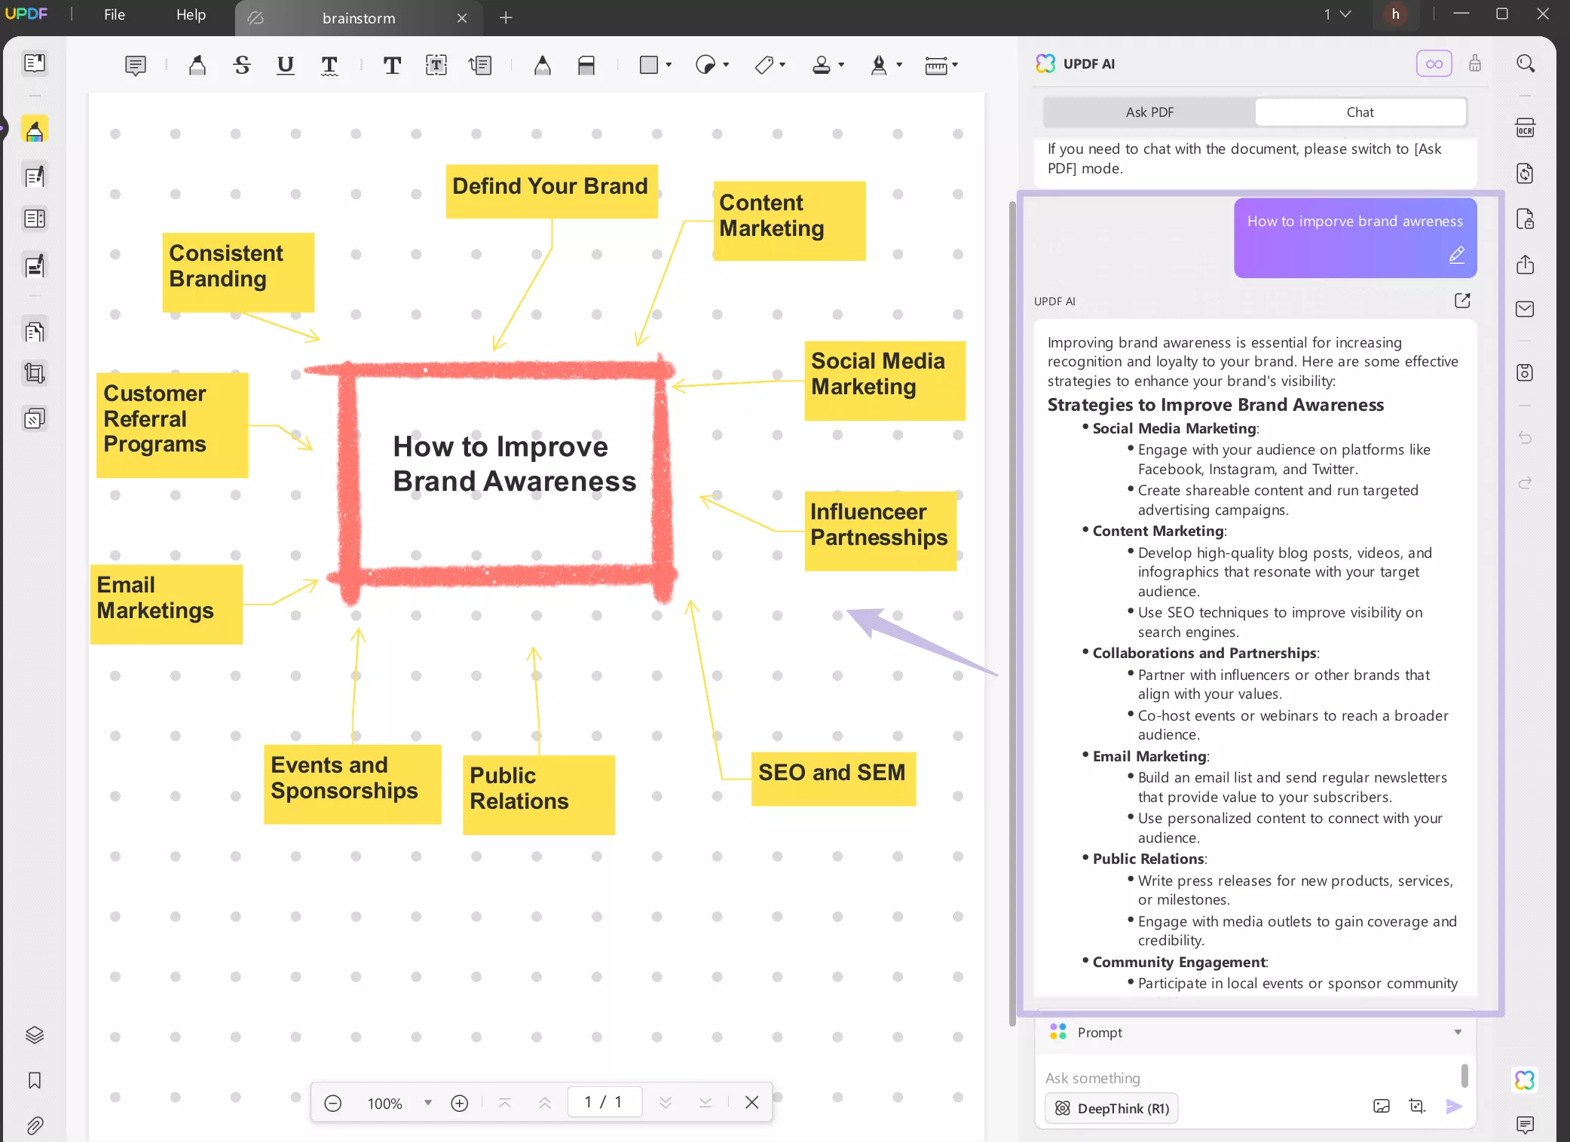Open the window count dropdown
Image resolution: width=1570 pixels, height=1142 pixels.
pyautogui.click(x=1338, y=14)
